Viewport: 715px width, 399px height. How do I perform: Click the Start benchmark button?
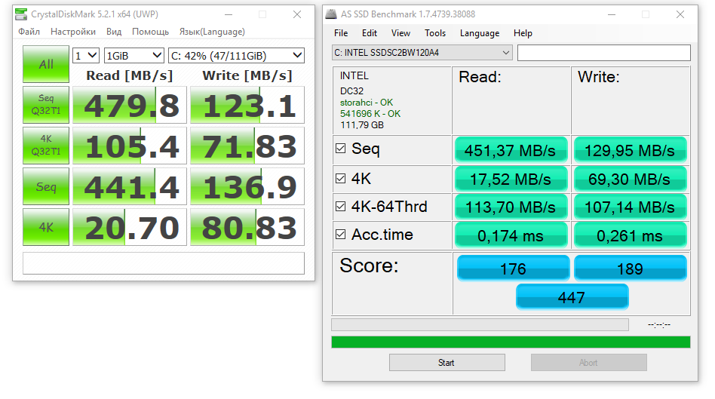(x=446, y=363)
